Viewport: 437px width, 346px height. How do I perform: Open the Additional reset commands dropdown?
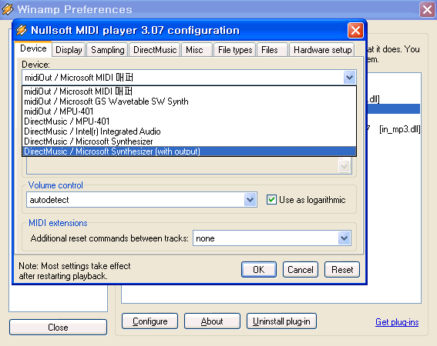point(345,238)
